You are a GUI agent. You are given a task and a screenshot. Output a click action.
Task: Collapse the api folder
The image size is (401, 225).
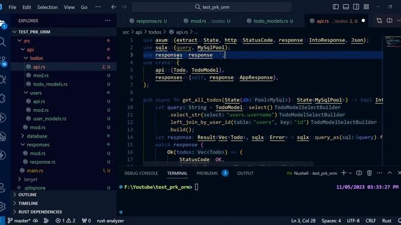[64, 49]
